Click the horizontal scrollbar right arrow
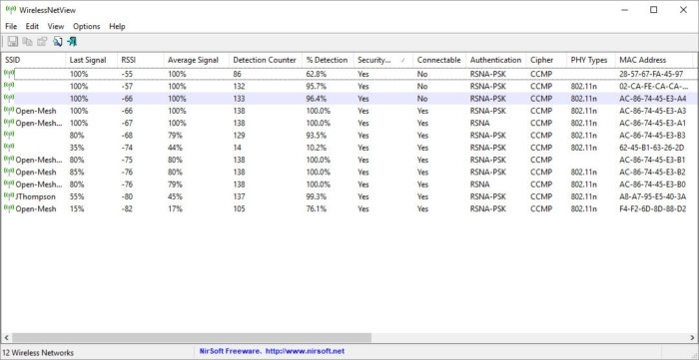This screenshot has height=360, width=699. 691,338
